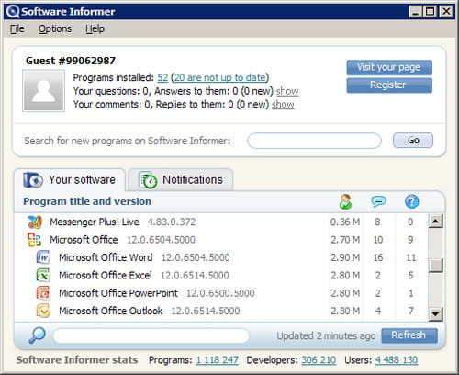Click the questions column question mark icon
This screenshot has width=459, height=375.
412,201
